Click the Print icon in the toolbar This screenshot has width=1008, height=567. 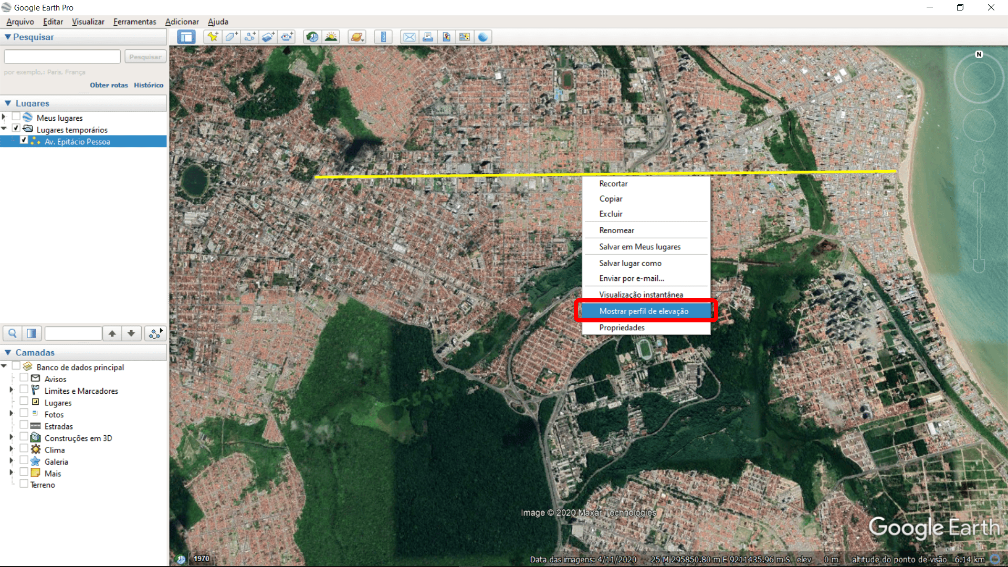[428, 37]
